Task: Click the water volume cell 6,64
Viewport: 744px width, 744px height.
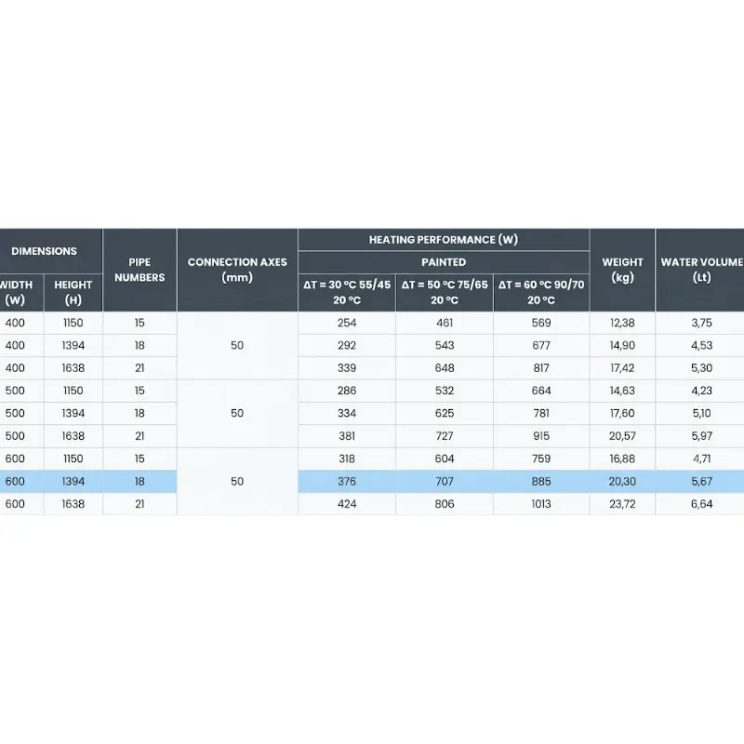Action: tap(700, 504)
